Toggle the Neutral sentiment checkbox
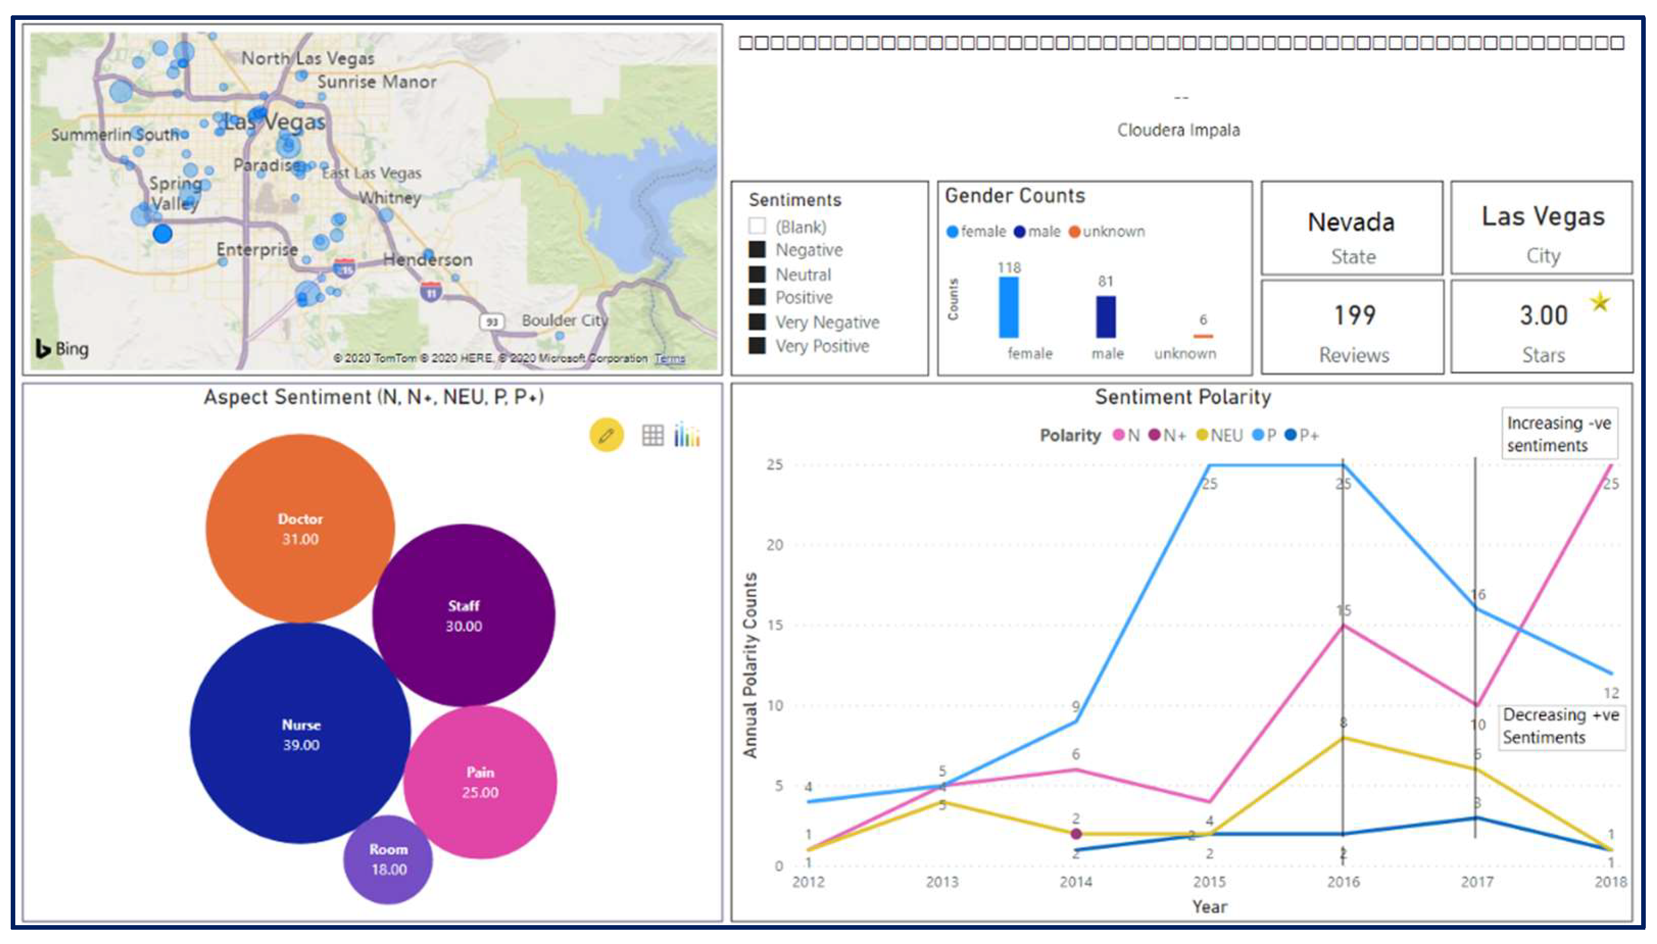 756,273
